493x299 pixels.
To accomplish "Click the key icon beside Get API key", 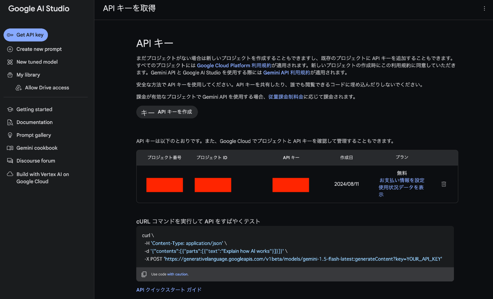I will [x=10, y=35].
